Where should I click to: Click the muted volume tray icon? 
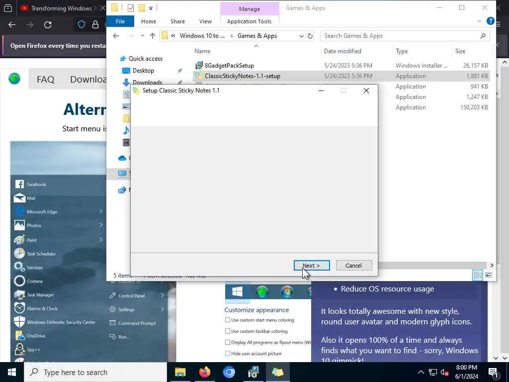[x=445, y=372]
